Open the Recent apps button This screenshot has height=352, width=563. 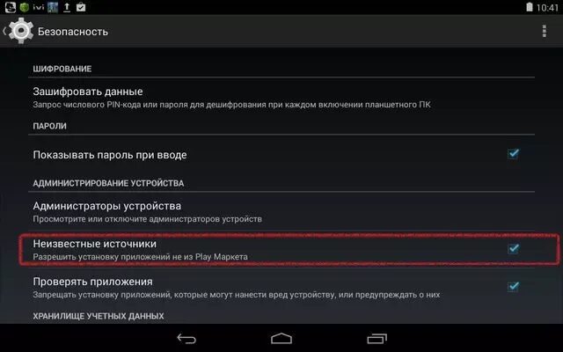pyautogui.click(x=377, y=338)
